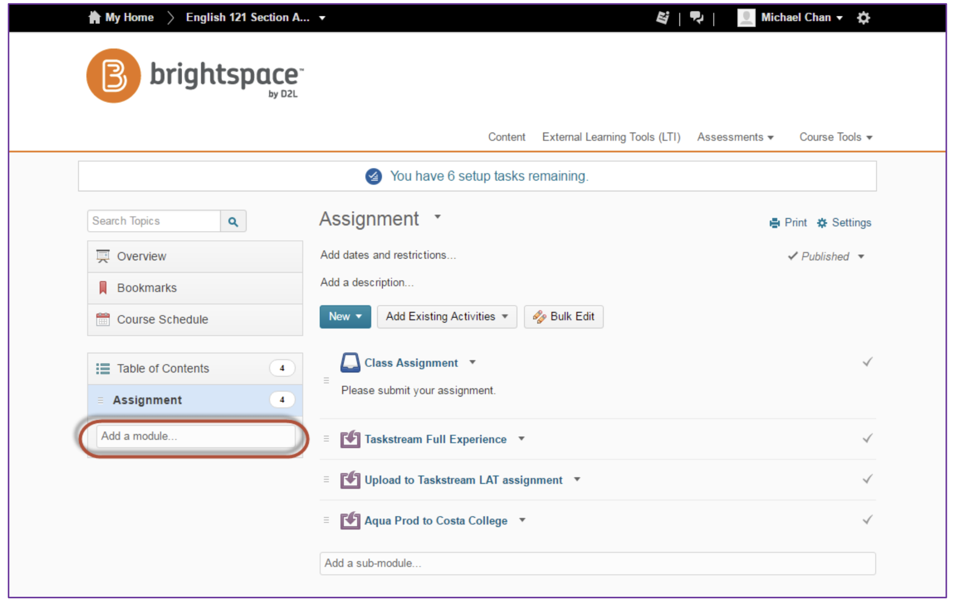The width and height of the screenshot is (954, 605).
Task: Toggle completion checkmark for Taskstream Full Experience
Action: pos(867,438)
